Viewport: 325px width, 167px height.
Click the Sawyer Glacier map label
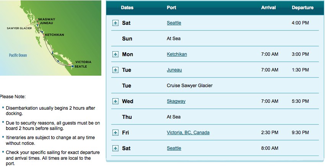[19, 28]
